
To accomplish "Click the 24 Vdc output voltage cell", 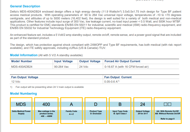I will pos(85,67).
